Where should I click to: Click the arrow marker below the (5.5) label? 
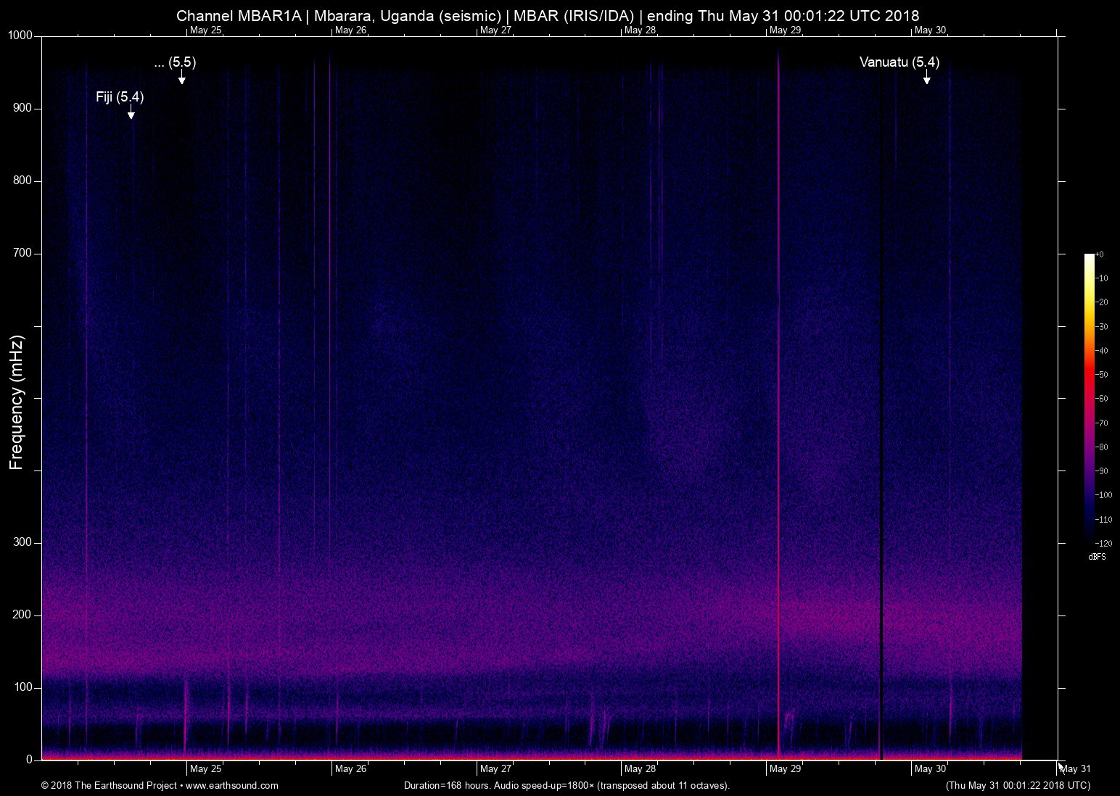pyautogui.click(x=182, y=78)
